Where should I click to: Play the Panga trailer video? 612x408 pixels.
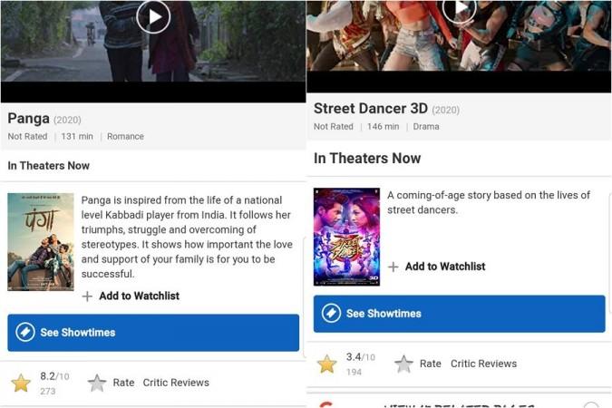pyautogui.click(x=153, y=17)
